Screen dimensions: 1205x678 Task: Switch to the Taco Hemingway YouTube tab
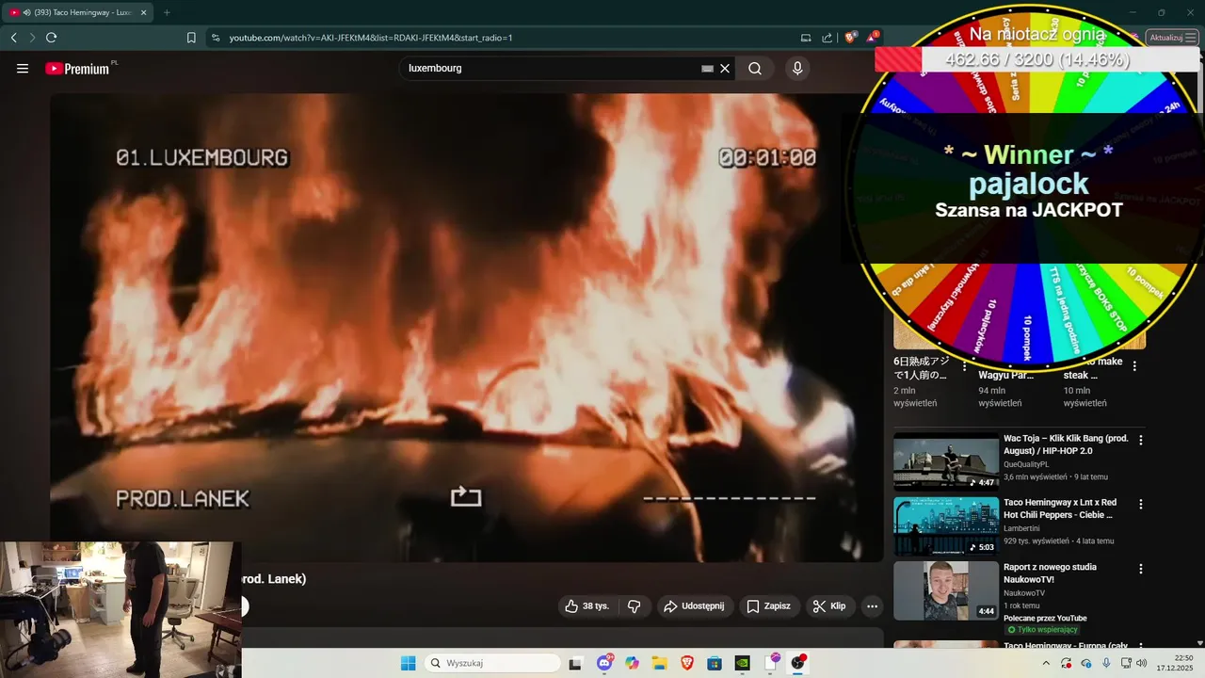tap(79, 12)
